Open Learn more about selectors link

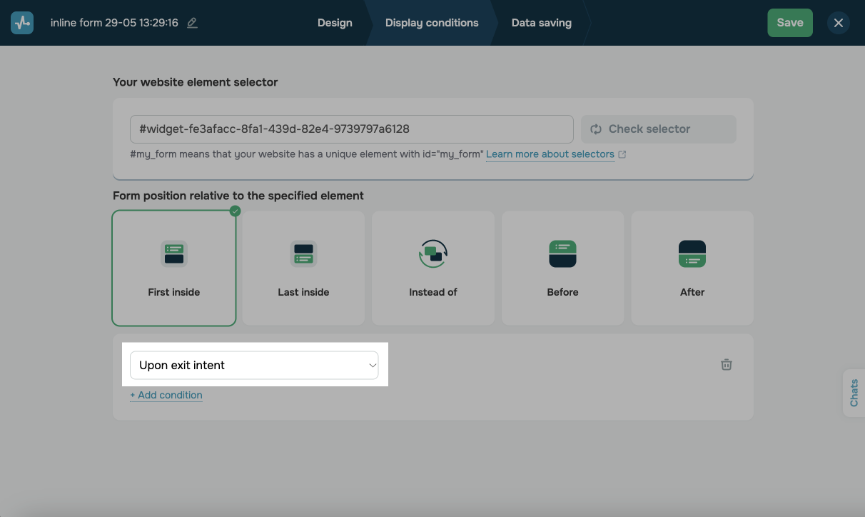550,154
